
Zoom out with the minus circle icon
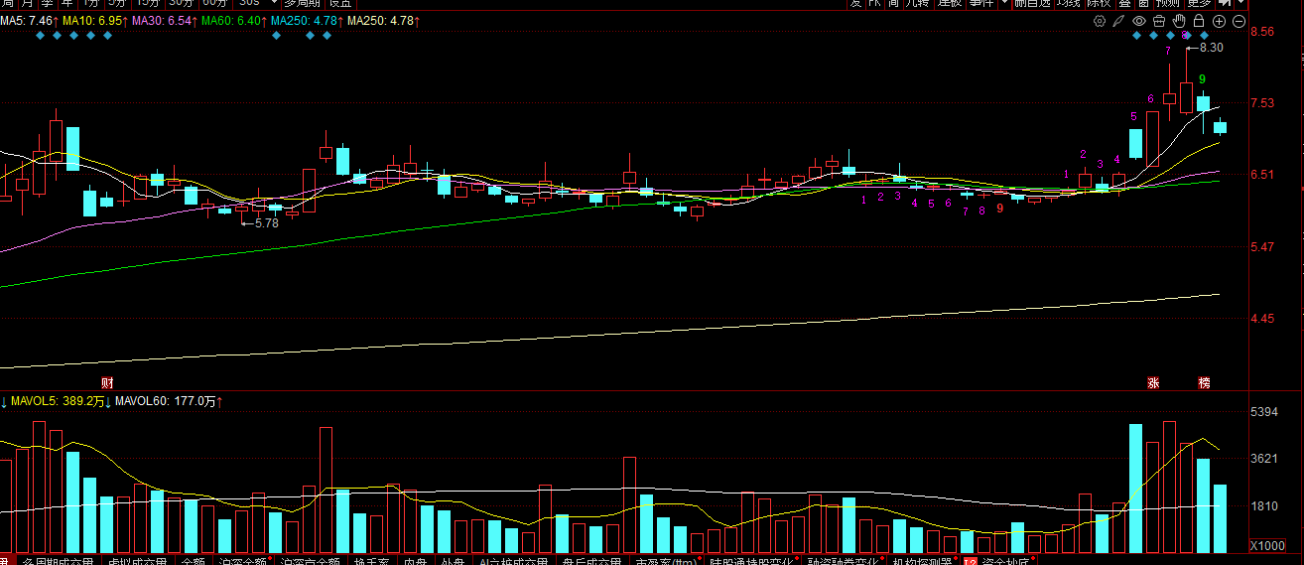click(x=1239, y=21)
